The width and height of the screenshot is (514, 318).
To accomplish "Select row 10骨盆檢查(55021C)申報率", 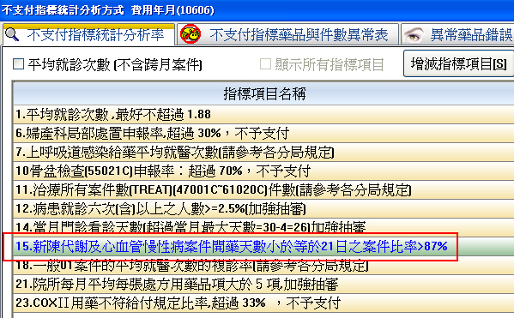I will coord(263,171).
